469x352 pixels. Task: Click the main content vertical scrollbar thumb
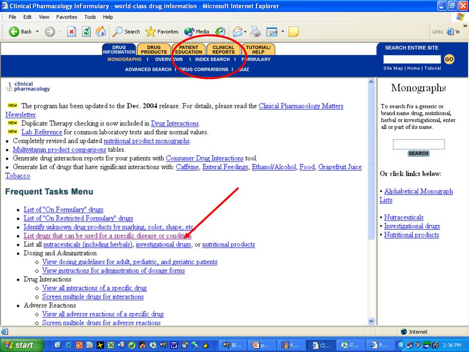click(371, 162)
